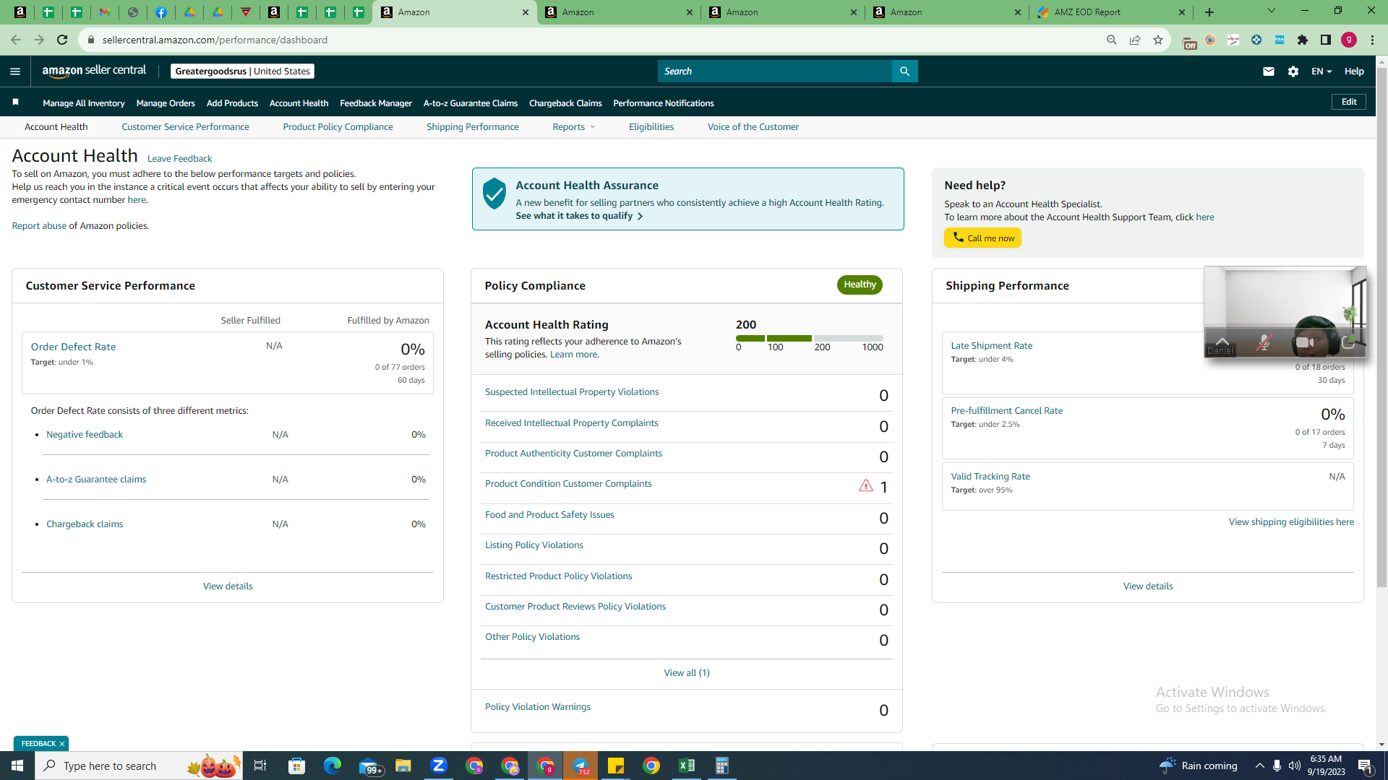Open Microsoft Edge from the taskbar
This screenshot has height=780, width=1388.
(332, 766)
